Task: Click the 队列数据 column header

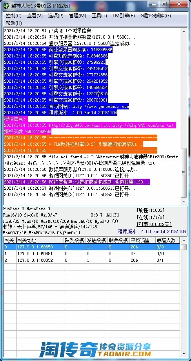Action: [75, 241]
